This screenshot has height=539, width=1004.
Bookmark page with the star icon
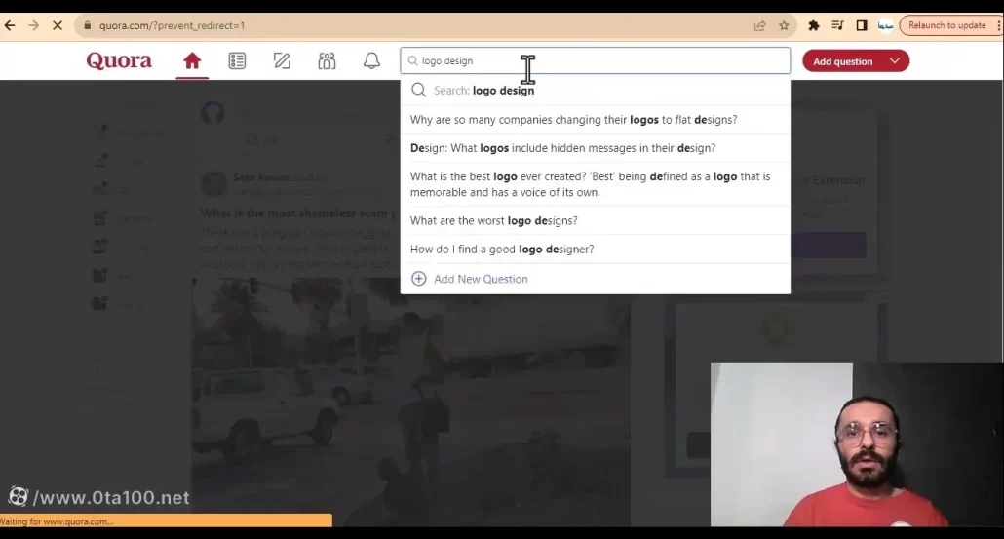tap(784, 25)
